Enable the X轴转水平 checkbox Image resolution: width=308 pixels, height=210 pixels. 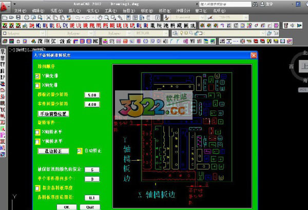pos(37,132)
